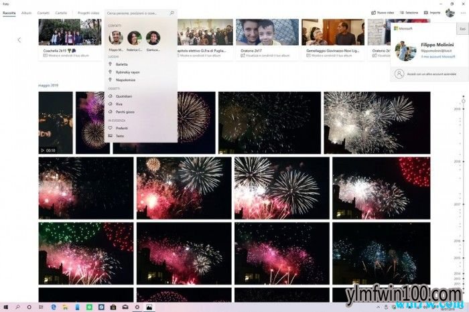Jump to 2016 on the timeline scrollbar
Image resolution: width=469 pixels, height=312 pixels.
pos(457,241)
